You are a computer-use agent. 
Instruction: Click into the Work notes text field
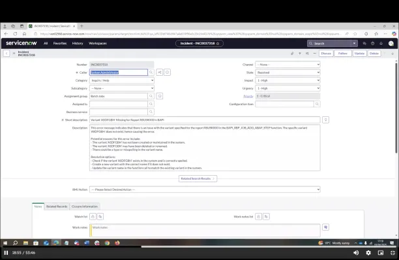click(205, 231)
